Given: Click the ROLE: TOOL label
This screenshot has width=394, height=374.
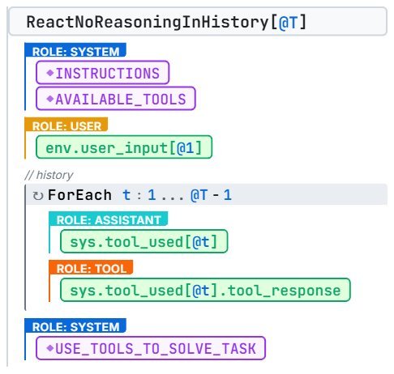Looking at the screenshot, I should 91,267.
